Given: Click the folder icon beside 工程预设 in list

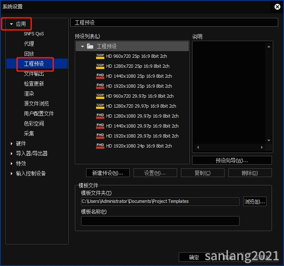Looking at the screenshot, I should point(90,47).
